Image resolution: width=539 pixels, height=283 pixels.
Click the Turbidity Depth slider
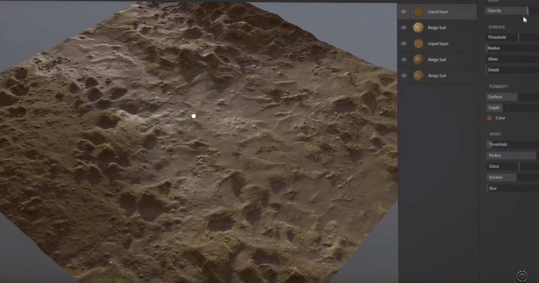coord(512,108)
